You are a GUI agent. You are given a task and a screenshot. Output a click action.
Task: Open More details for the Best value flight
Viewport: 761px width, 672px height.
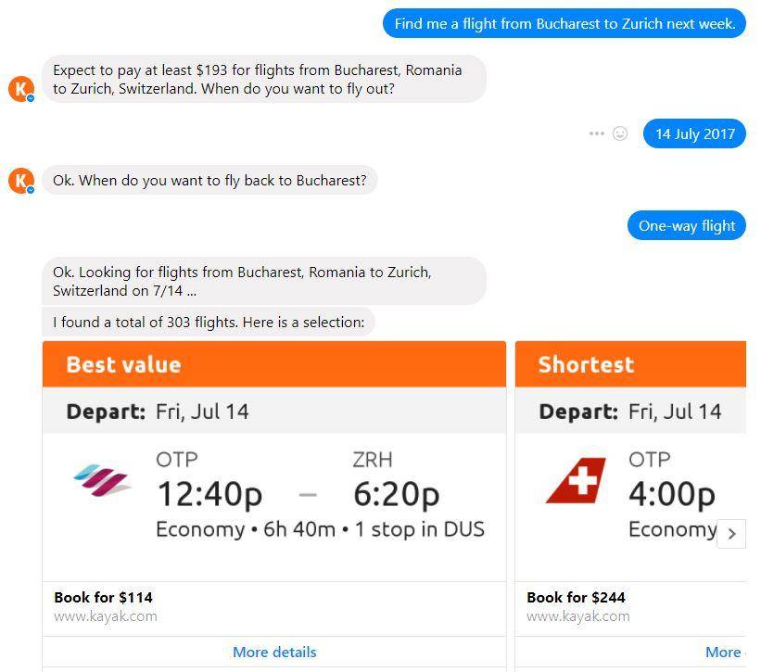[274, 653]
